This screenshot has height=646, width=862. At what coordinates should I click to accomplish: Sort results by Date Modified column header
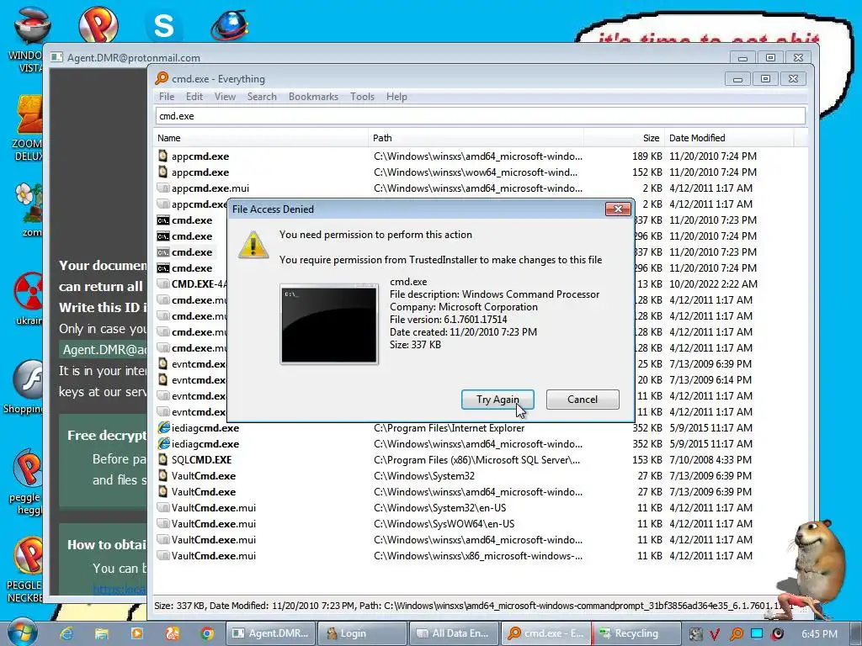(728, 138)
